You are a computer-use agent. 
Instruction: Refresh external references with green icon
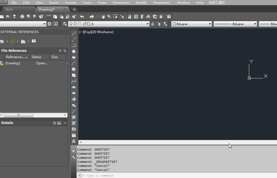tap(13, 41)
